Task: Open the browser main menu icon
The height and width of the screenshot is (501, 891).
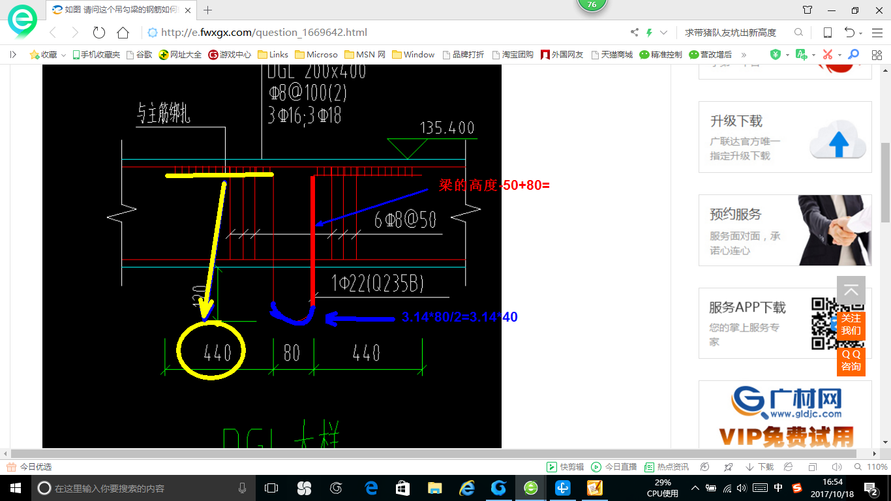Action: tap(877, 33)
